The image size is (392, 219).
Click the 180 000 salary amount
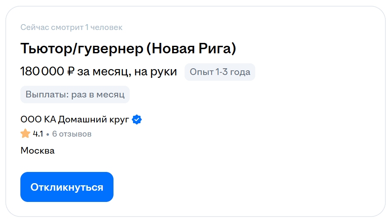[42, 71]
